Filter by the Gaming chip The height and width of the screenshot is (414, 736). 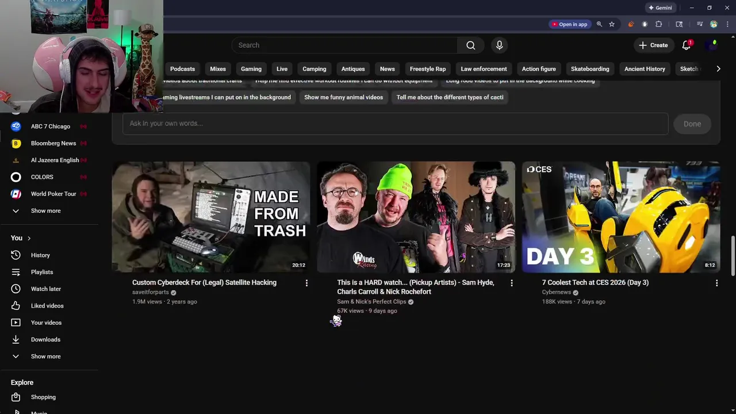(x=251, y=69)
